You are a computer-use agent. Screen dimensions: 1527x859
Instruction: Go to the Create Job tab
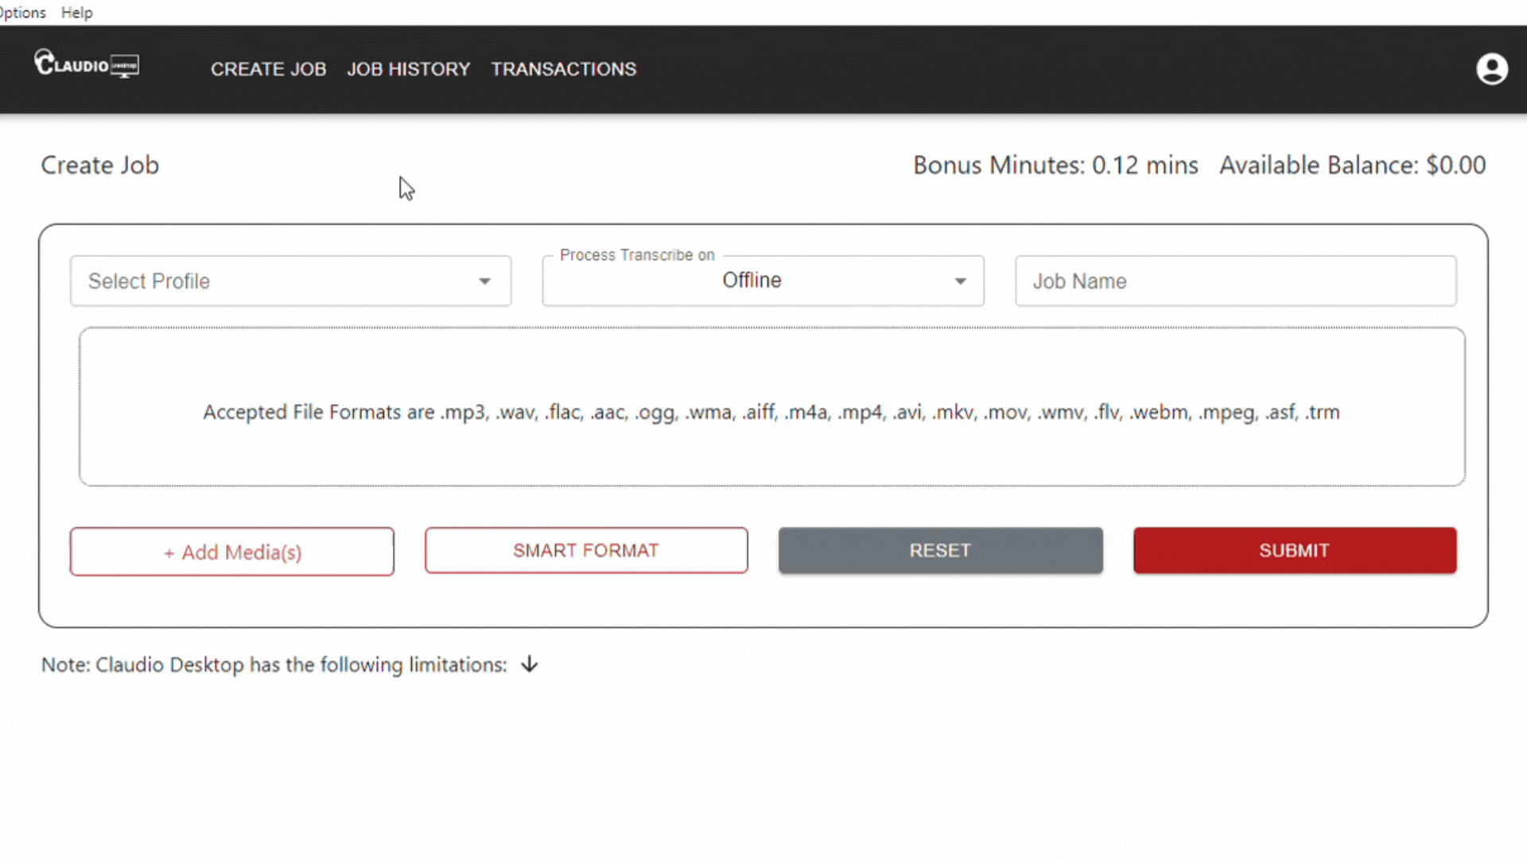[x=268, y=69]
